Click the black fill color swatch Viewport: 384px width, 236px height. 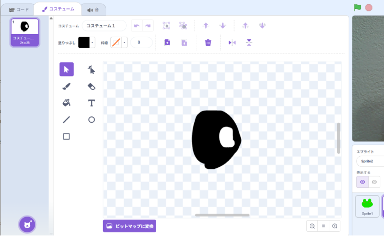pyautogui.click(x=84, y=42)
